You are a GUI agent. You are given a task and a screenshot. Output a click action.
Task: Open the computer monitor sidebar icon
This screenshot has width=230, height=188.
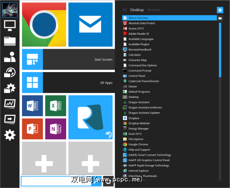pyautogui.click(x=10, y=26)
